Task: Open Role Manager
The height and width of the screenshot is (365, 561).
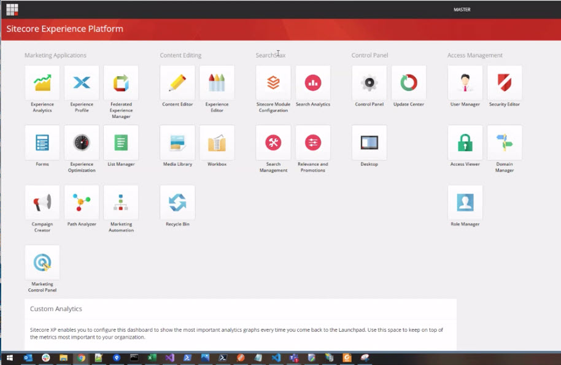Action: point(465,202)
